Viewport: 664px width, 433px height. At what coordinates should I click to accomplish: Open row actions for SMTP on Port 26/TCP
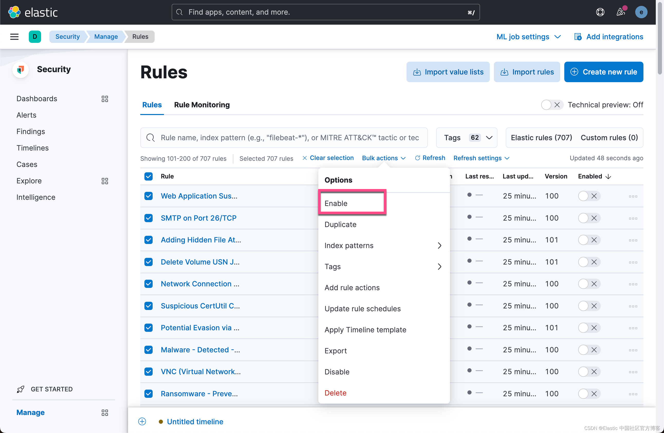(633, 218)
